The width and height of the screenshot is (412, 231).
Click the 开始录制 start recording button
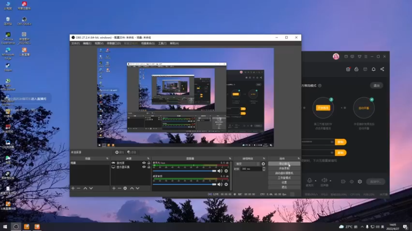[x=284, y=168]
